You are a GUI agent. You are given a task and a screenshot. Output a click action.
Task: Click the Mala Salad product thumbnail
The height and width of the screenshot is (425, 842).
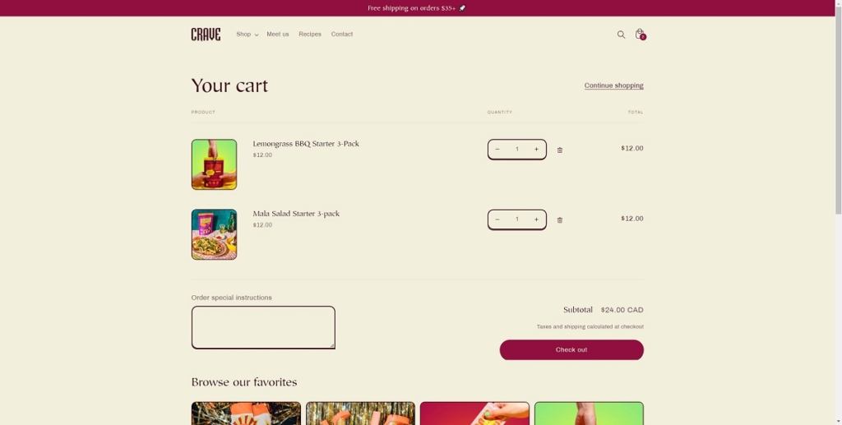click(215, 234)
